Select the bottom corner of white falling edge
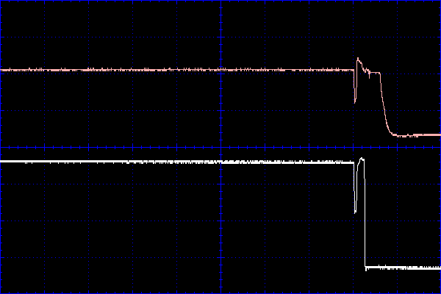The height and width of the screenshot is (294, 441). (366, 268)
